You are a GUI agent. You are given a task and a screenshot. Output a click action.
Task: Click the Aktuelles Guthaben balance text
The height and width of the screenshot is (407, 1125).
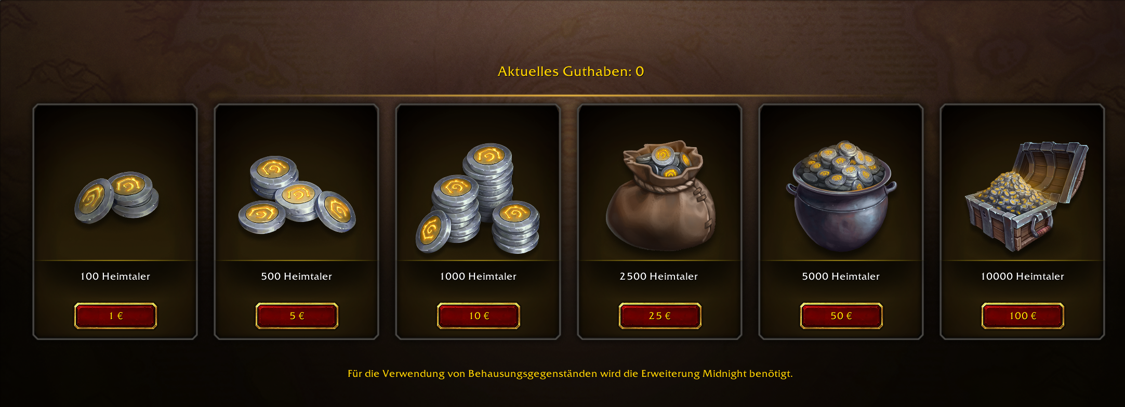coord(571,72)
